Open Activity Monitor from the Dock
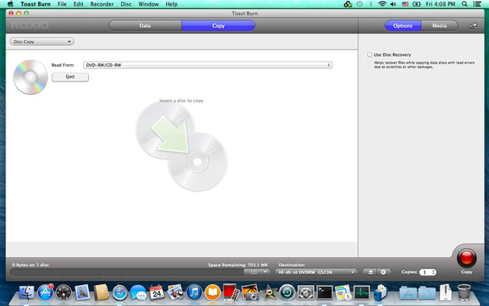 361,293
